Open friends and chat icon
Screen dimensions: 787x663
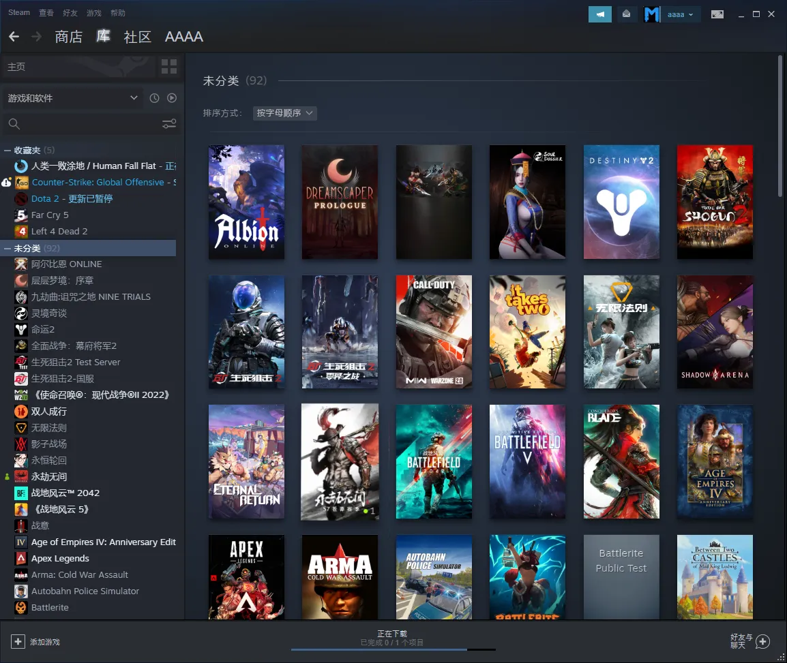(x=762, y=641)
